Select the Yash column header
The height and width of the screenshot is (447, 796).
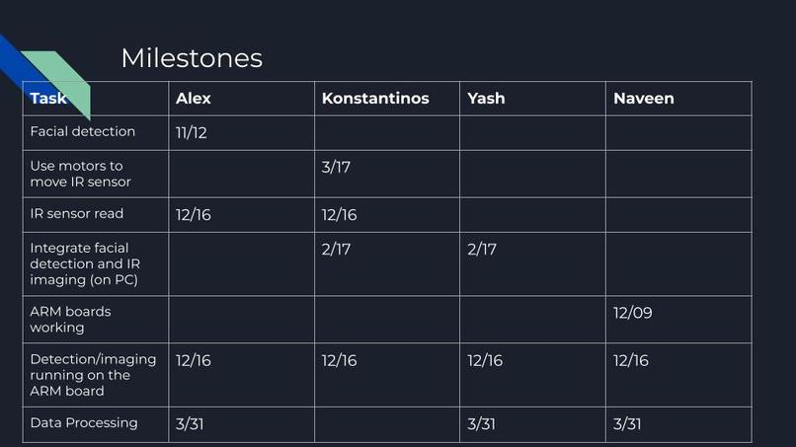coord(532,99)
